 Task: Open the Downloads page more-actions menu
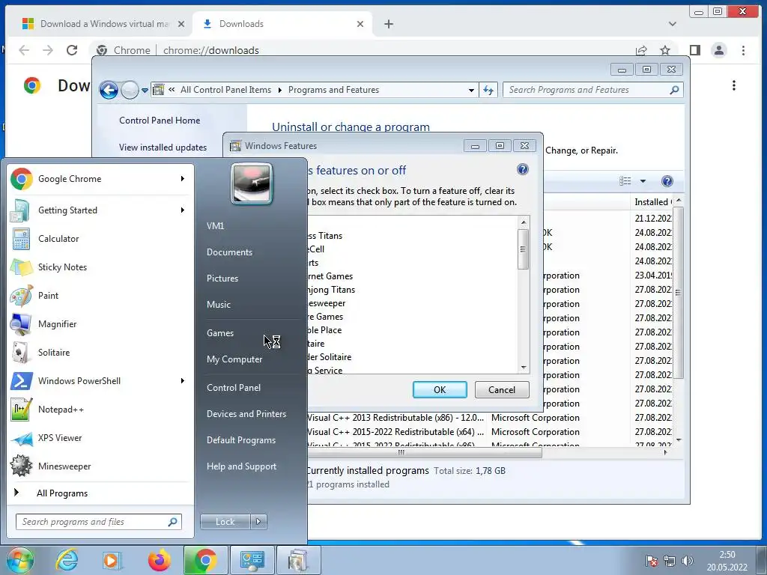(734, 85)
